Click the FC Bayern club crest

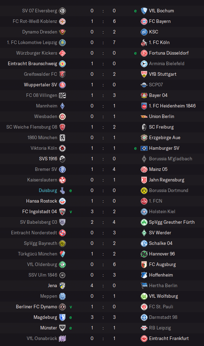144,21
